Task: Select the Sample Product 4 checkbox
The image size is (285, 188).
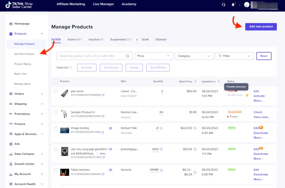Action: click(x=56, y=112)
